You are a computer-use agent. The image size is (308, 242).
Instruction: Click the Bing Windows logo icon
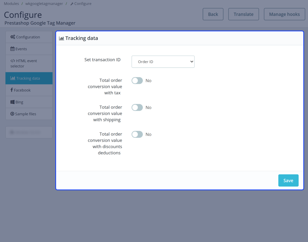click(x=12, y=102)
